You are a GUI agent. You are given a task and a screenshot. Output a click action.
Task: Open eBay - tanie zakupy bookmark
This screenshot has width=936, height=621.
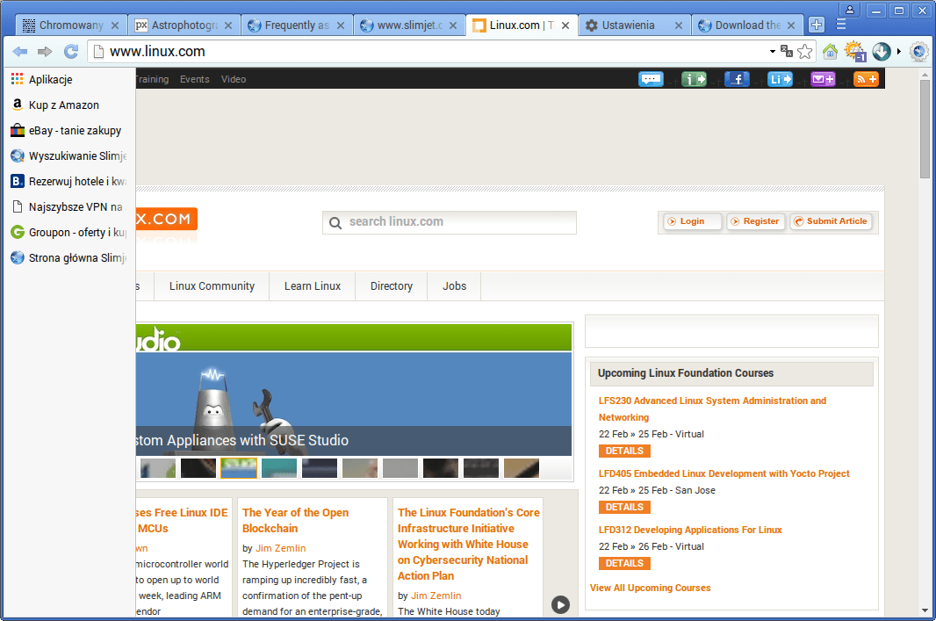click(x=66, y=130)
